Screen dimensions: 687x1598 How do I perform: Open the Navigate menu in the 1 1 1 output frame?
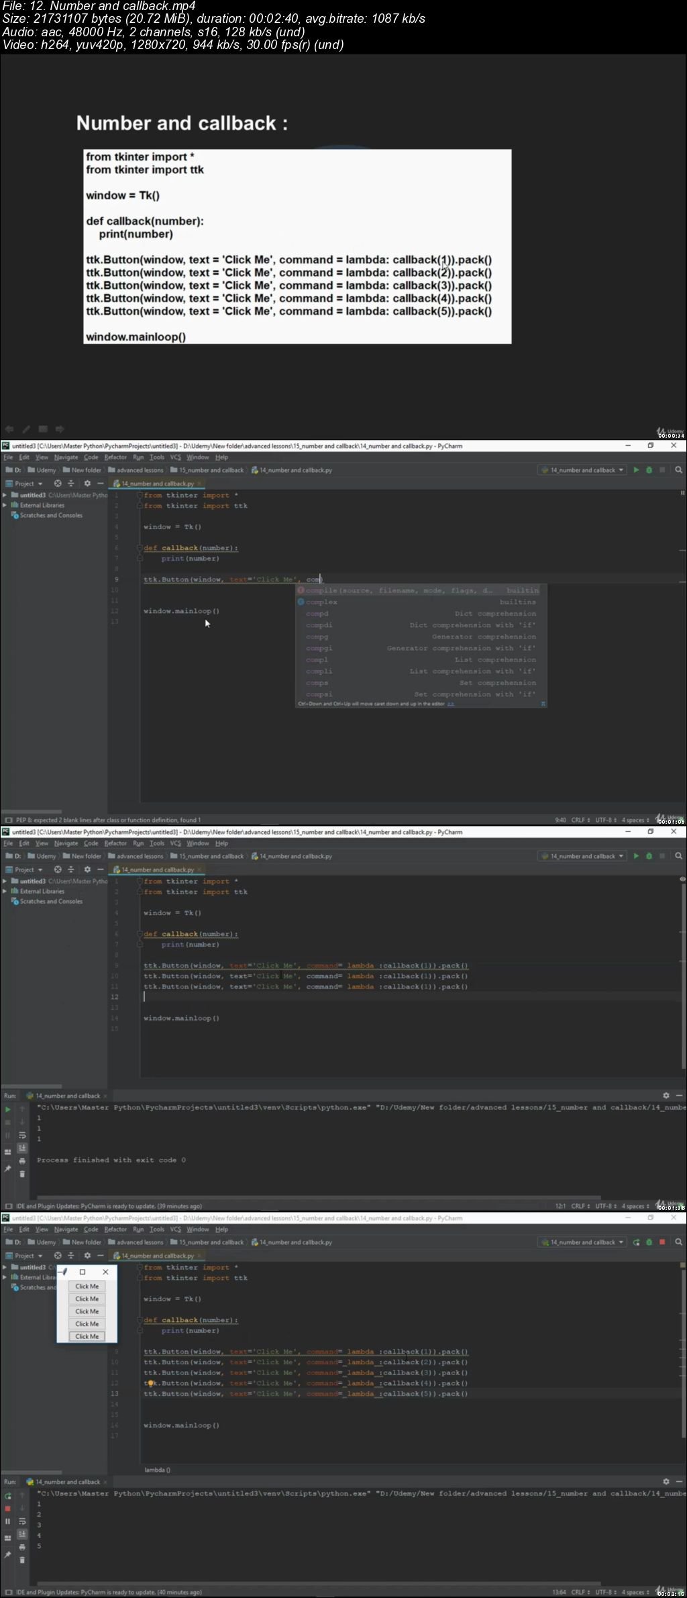tap(66, 843)
